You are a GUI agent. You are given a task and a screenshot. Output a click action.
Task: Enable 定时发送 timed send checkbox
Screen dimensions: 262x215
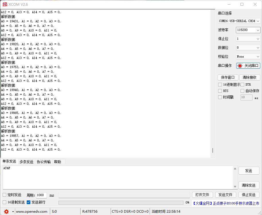coord(5,195)
